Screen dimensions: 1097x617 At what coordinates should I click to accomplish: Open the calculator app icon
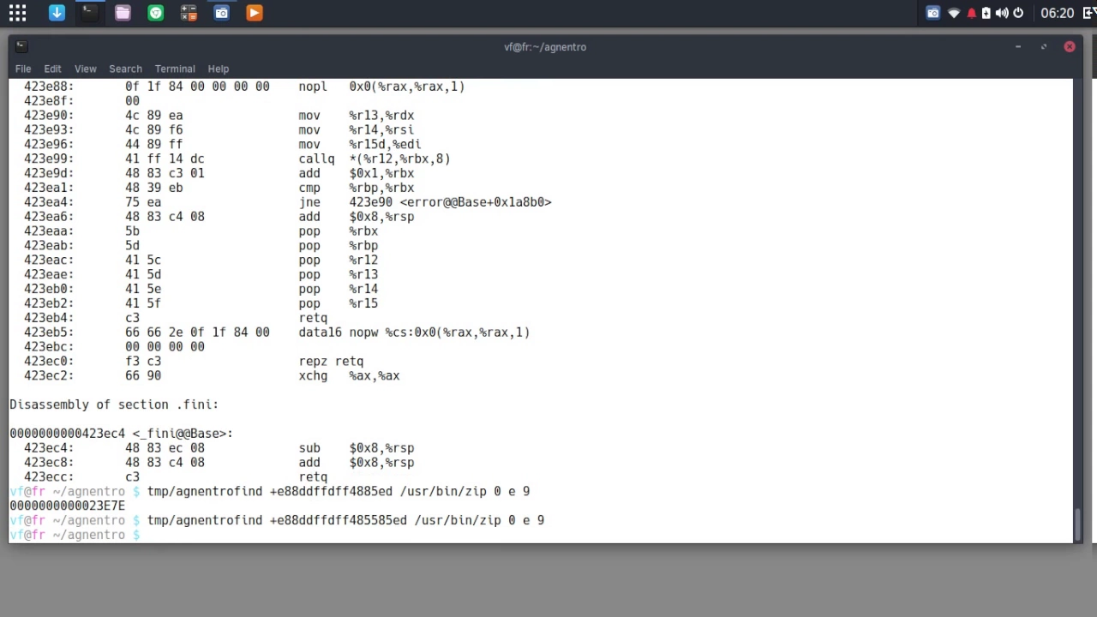[x=189, y=13]
